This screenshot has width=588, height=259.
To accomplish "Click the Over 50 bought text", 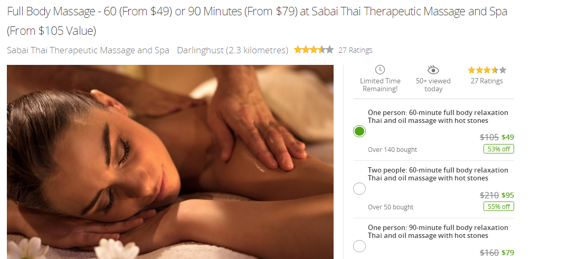I will point(391,207).
